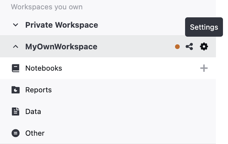This screenshot has height=144, width=228.
Task: Click the "Workspaces you own" heading
Action: point(47,7)
